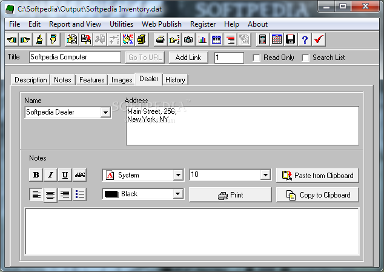This screenshot has height=272, width=384.
Task: Click the printer icon in the toolbar
Action: click(161, 39)
